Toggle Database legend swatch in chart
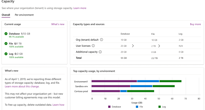 110,107
